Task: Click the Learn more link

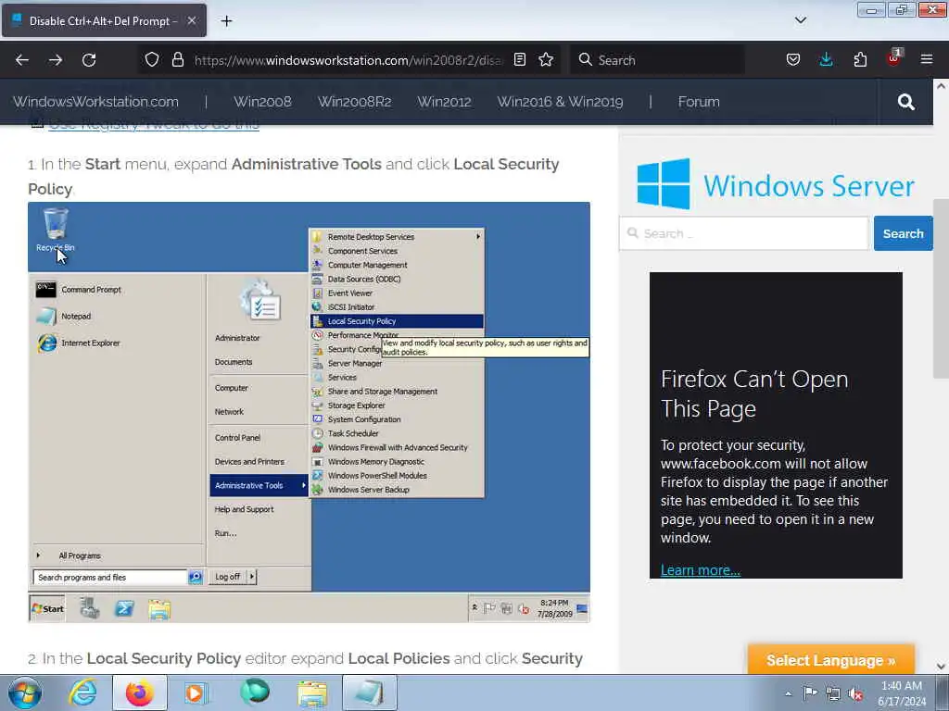Action: coord(701,570)
